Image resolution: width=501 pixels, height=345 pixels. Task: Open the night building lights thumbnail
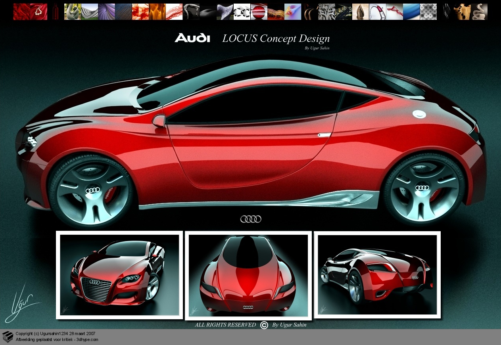click(344, 11)
